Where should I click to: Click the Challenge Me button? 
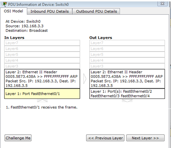[18, 138]
